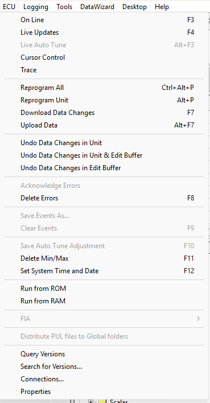Choose Reprogram Unit
Image resolution: width=210 pixels, height=403 pixels.
click(x=104, y=100)
